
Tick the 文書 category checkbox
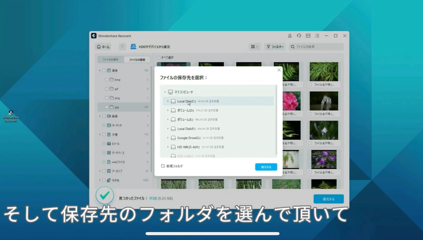coord(104,134)
